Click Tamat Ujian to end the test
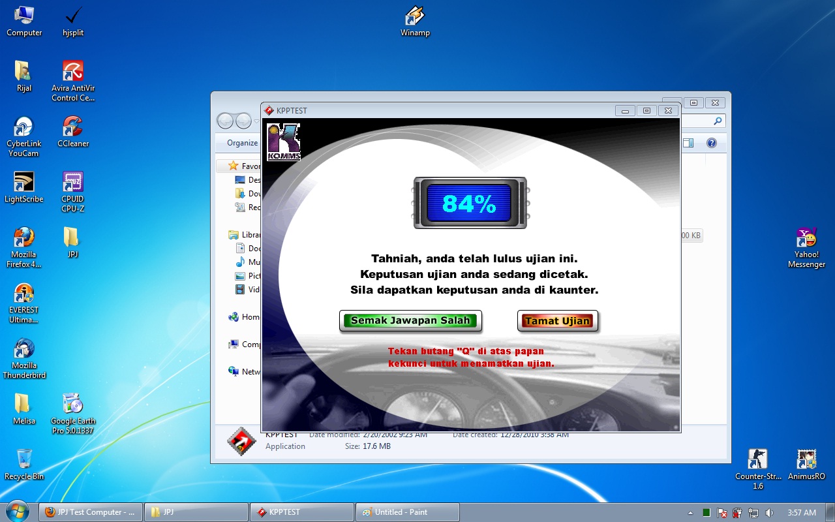This screenshot has width=835, height=522. (558, 320)
